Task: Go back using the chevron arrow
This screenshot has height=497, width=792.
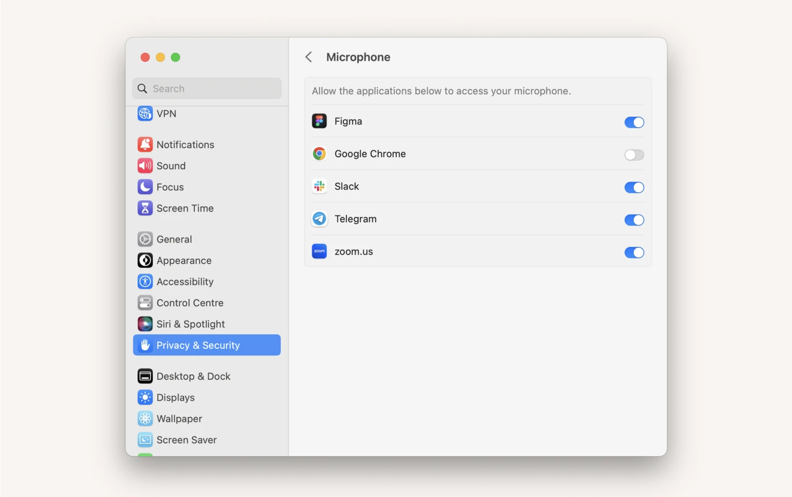Action: pyautogui.click(x=308, y=57)
